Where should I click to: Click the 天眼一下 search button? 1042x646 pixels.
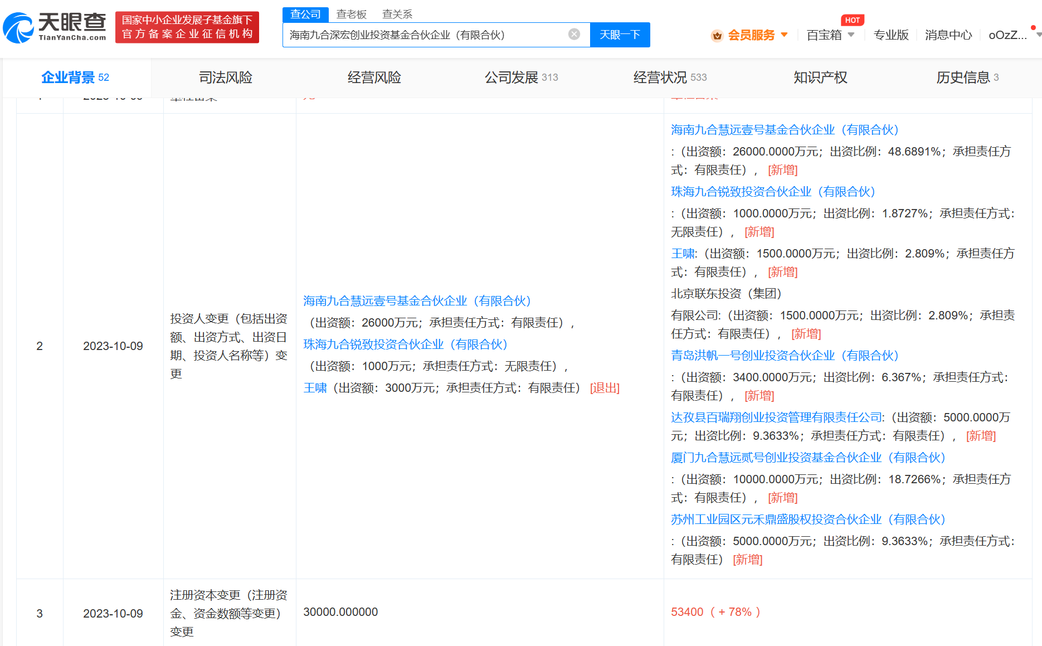click(620, 34)
